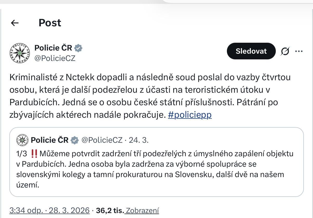Click Policie ČR name in the quoted post

(49, 140)
